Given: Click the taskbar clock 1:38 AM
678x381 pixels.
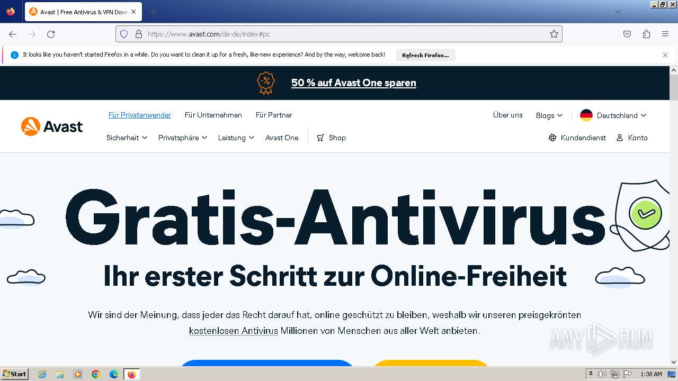Looking at the screenshot, I should point(651,374).
